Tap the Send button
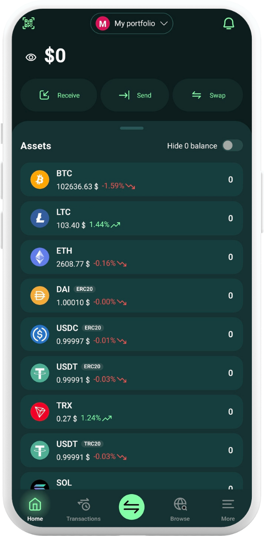 tap(135, 96)
